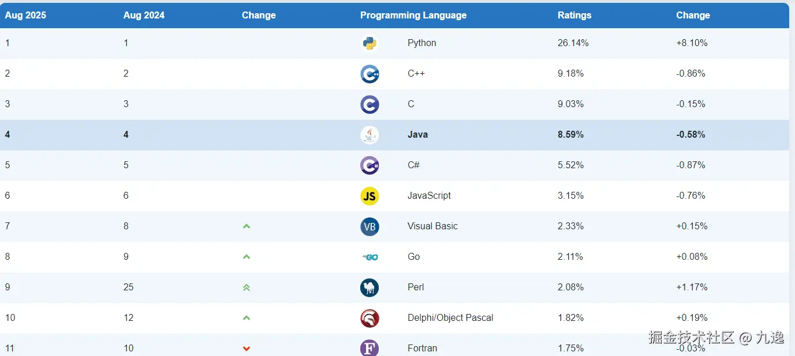Select the Python language name

tap(422, 43)
